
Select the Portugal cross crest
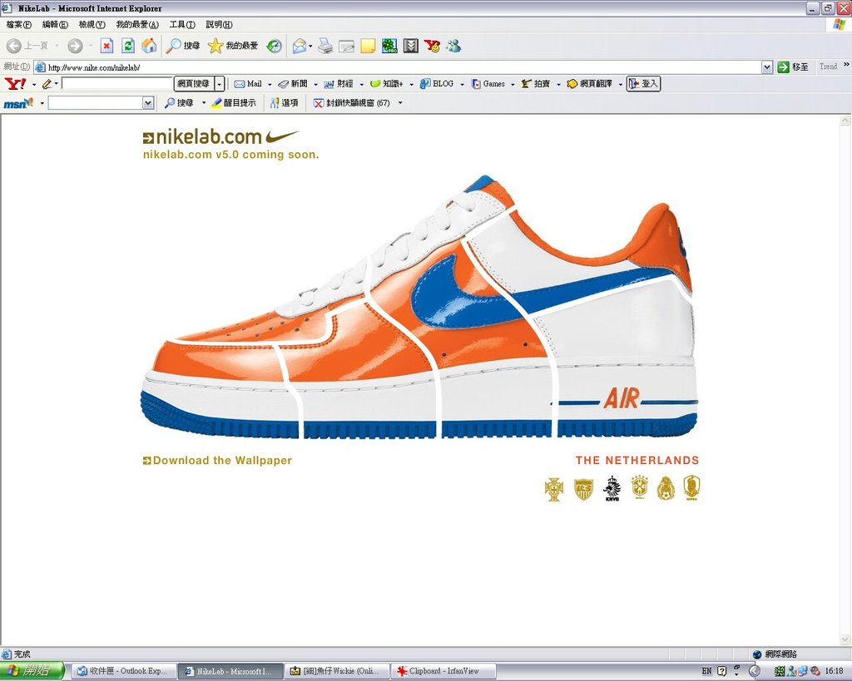click(x=553, y=489)
